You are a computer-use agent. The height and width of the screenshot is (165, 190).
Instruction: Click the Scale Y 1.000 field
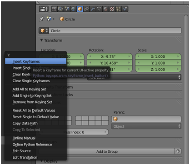[x=158, y=63]
